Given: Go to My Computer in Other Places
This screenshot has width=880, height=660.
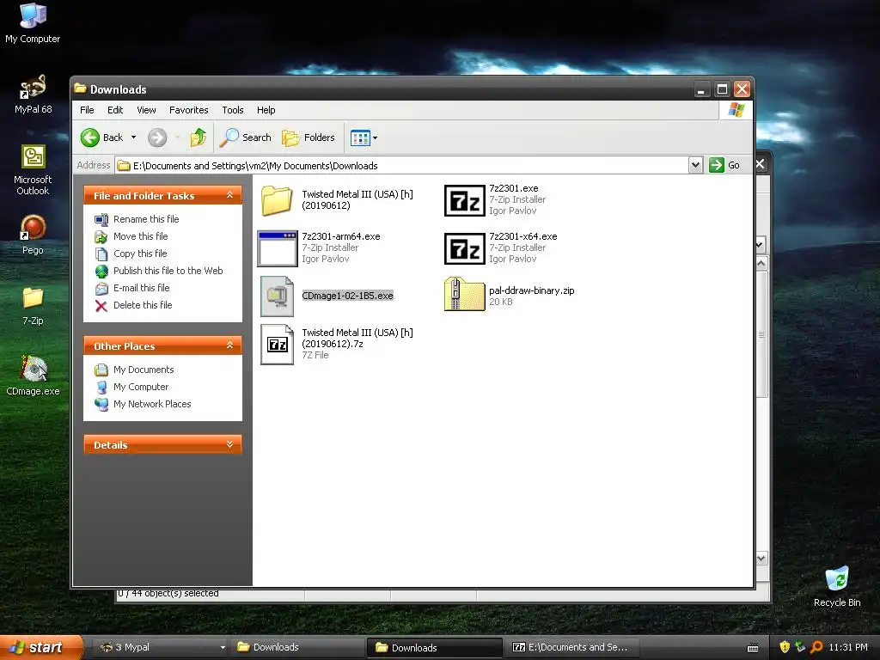Looking at the screenshot, I should (x=141, y=387).
